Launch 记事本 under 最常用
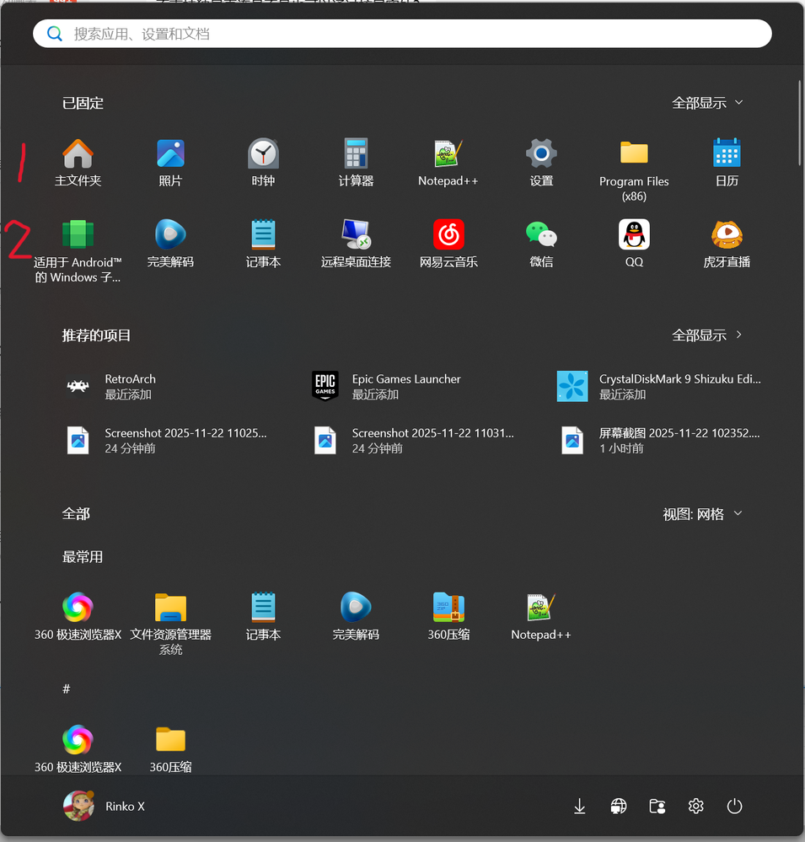This screenshot has width=805, height=842. click(263, 616)
